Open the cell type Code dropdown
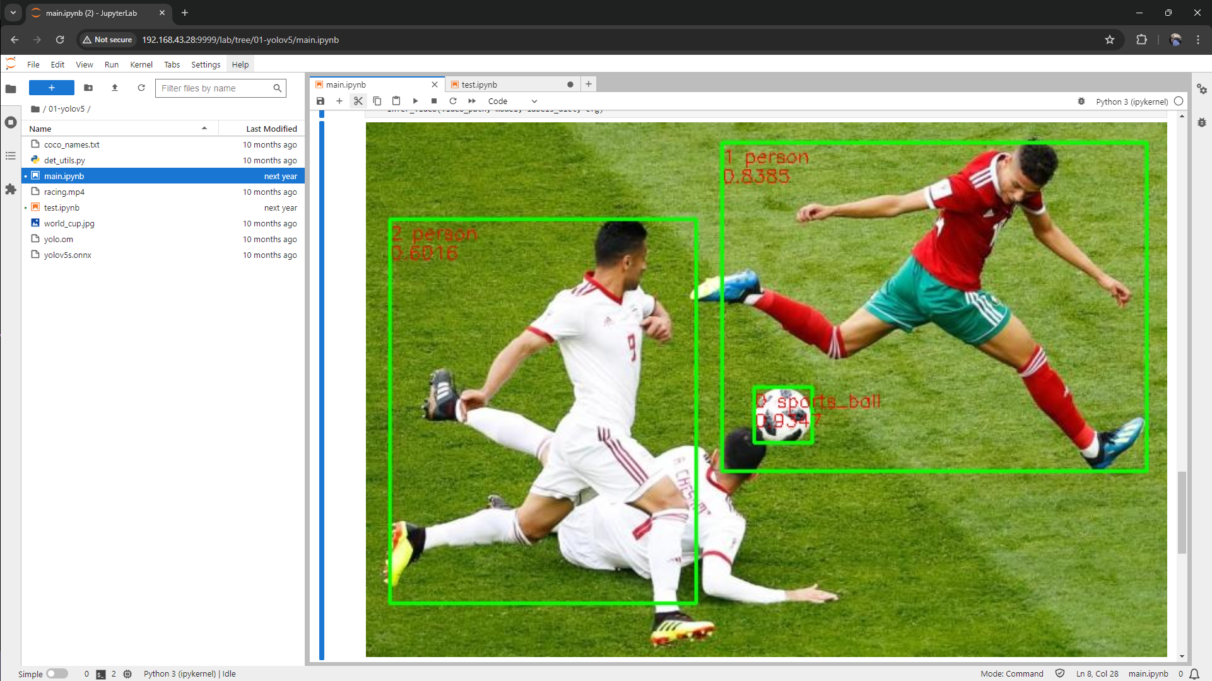1212x681 pixels. (x=512, y=101)
